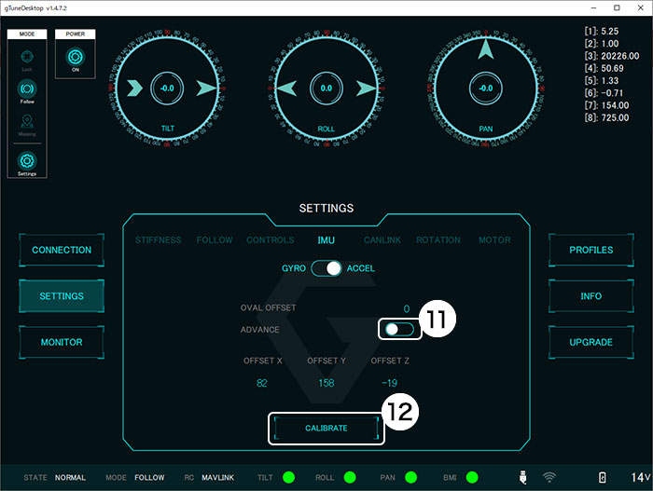Open the Settings gear in Mode panel
The height and width of the screenshot is (491, 653).
27,160
